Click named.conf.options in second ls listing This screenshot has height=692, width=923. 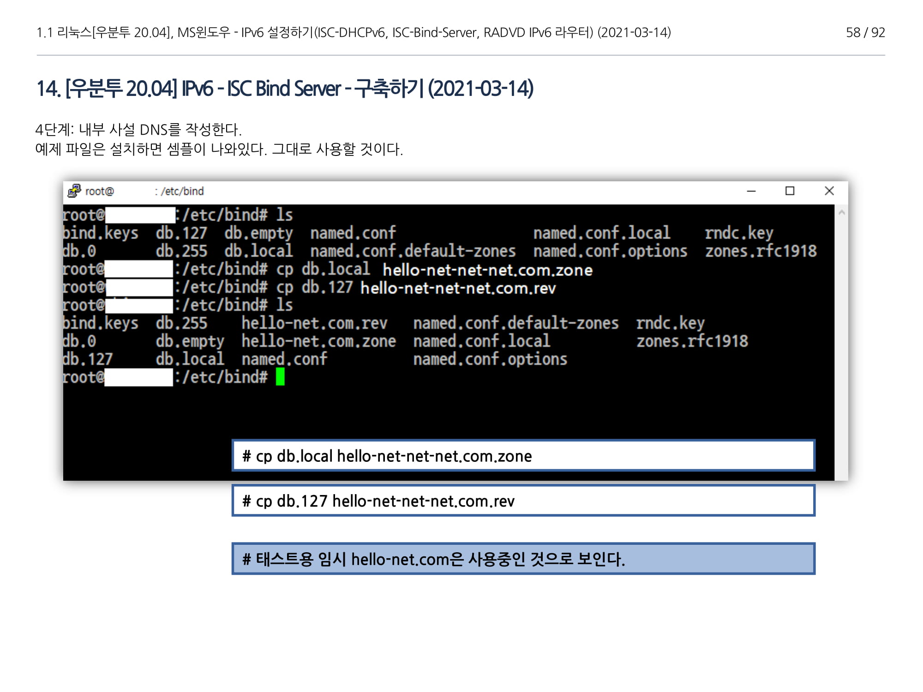(x=490, y=359)
